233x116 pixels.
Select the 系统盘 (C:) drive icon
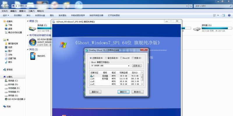click(x=32, y=28)
